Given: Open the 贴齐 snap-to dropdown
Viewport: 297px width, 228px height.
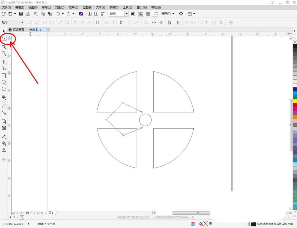Looking at the screenshot, I should coord(168,14).
